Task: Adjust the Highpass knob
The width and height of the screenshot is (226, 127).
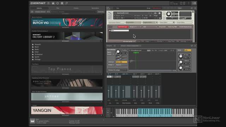Action: coord(180,62)
